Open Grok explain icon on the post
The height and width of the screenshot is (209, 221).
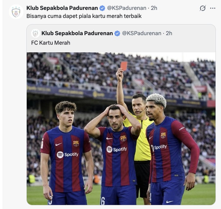tap(203, 8)
